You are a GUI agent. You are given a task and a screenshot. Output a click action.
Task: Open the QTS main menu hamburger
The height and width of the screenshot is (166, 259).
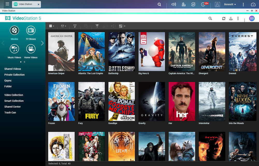[x=7, y=4]
